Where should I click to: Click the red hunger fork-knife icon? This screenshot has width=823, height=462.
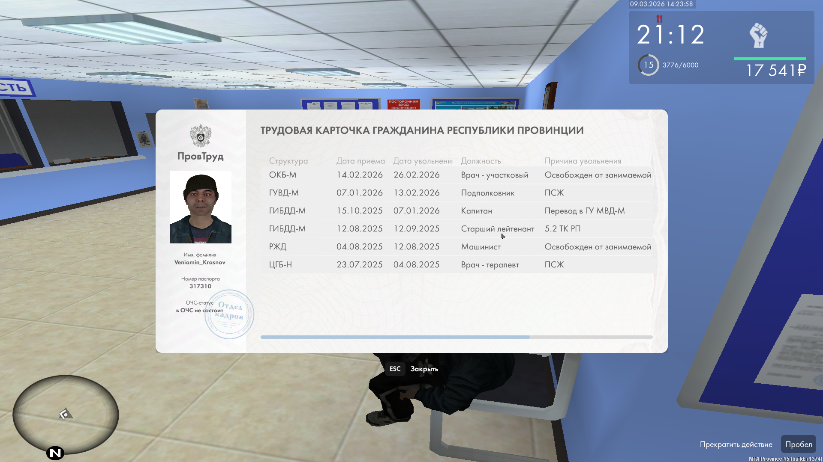pos(659,19)
